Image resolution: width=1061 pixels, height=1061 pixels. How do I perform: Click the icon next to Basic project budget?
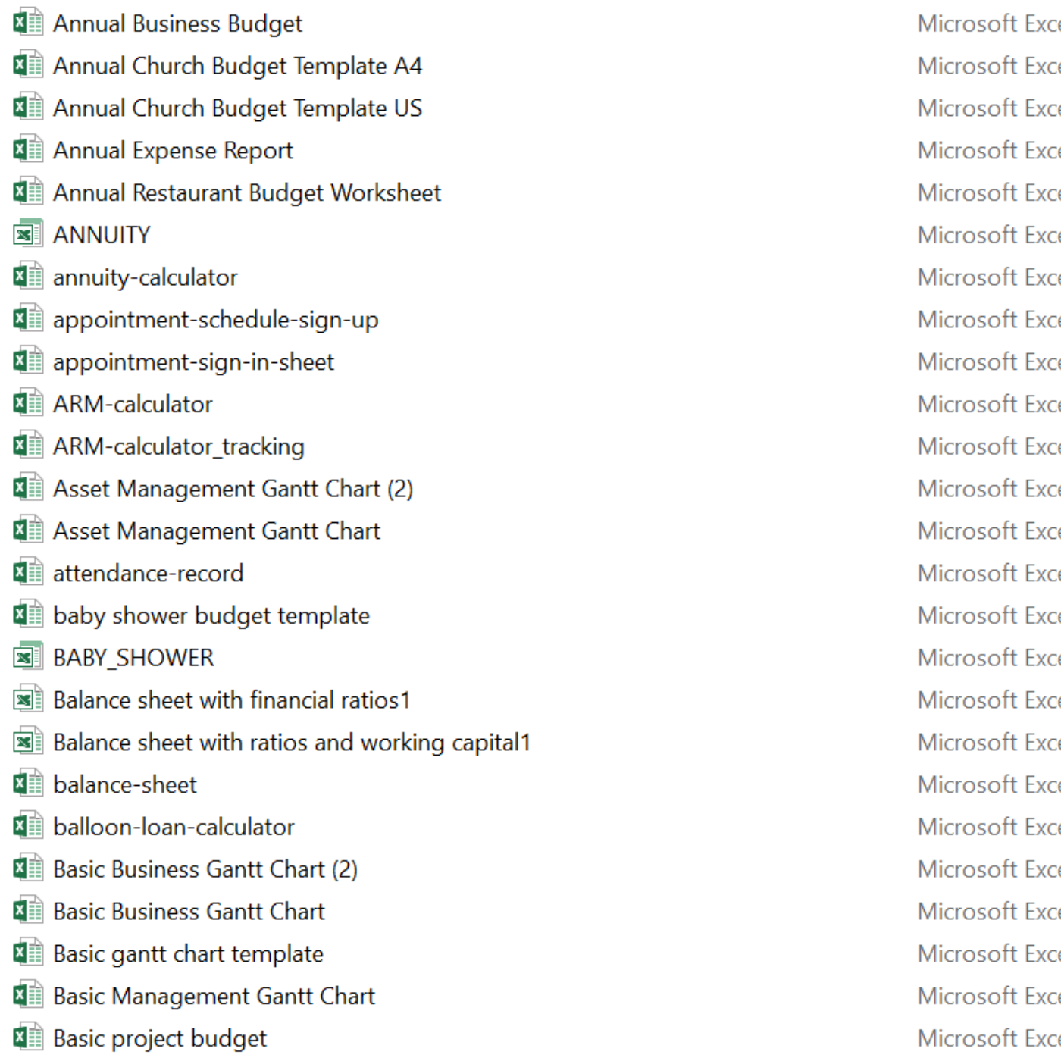click(28, 1038)
